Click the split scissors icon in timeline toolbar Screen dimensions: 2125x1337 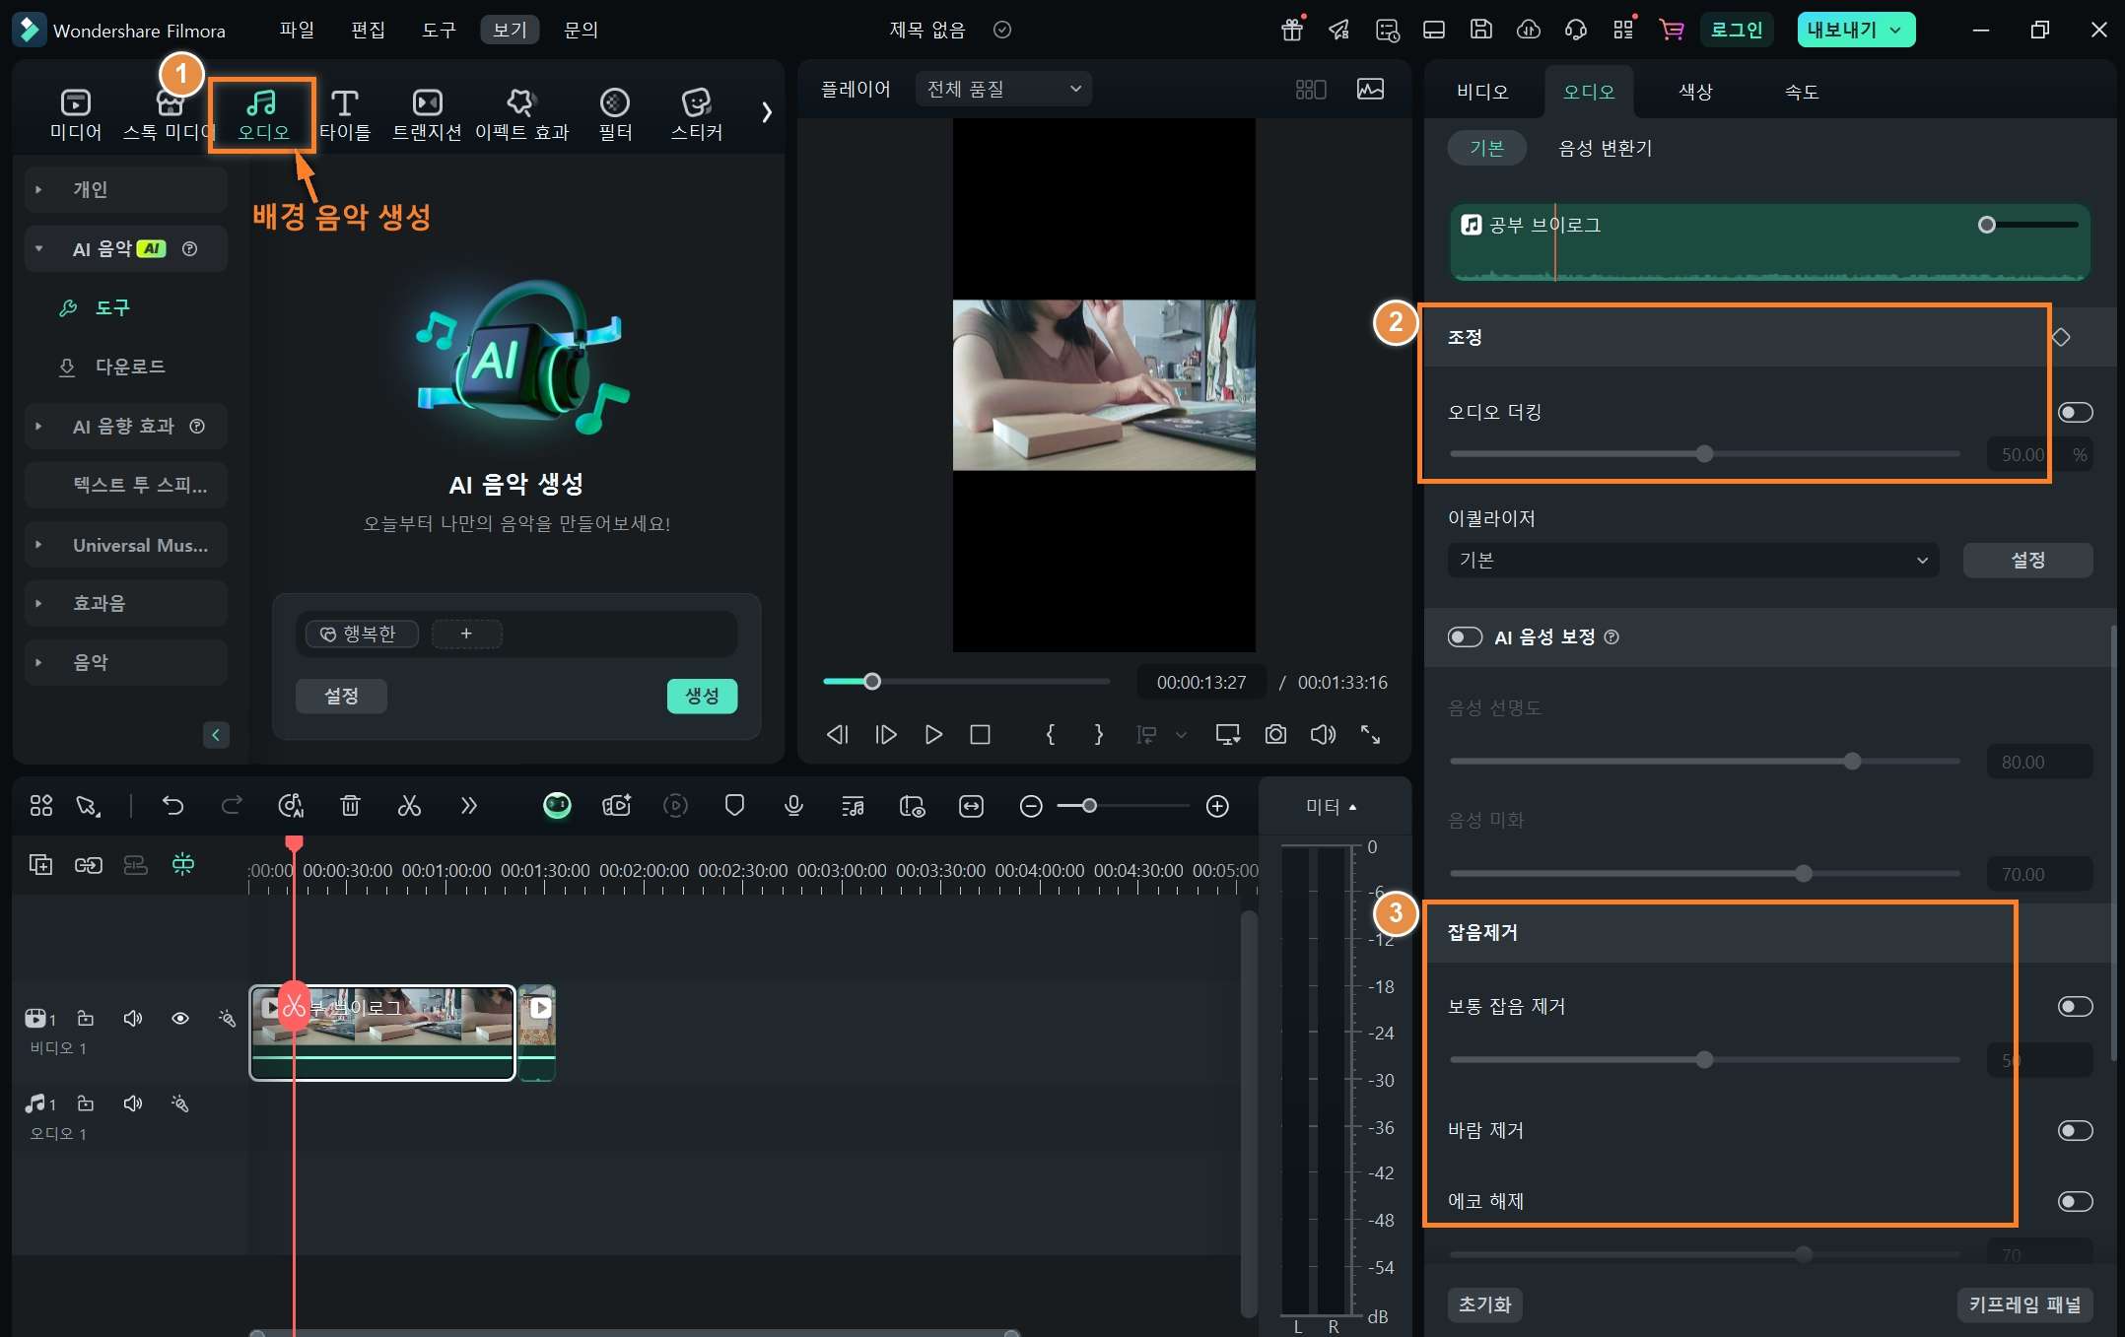click(409, 806)
